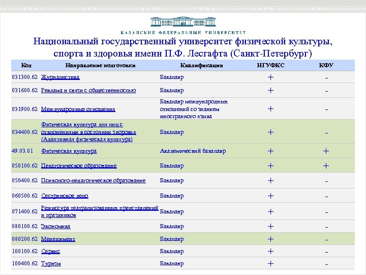Click the page title about Лесгафта university

point(183,47)
